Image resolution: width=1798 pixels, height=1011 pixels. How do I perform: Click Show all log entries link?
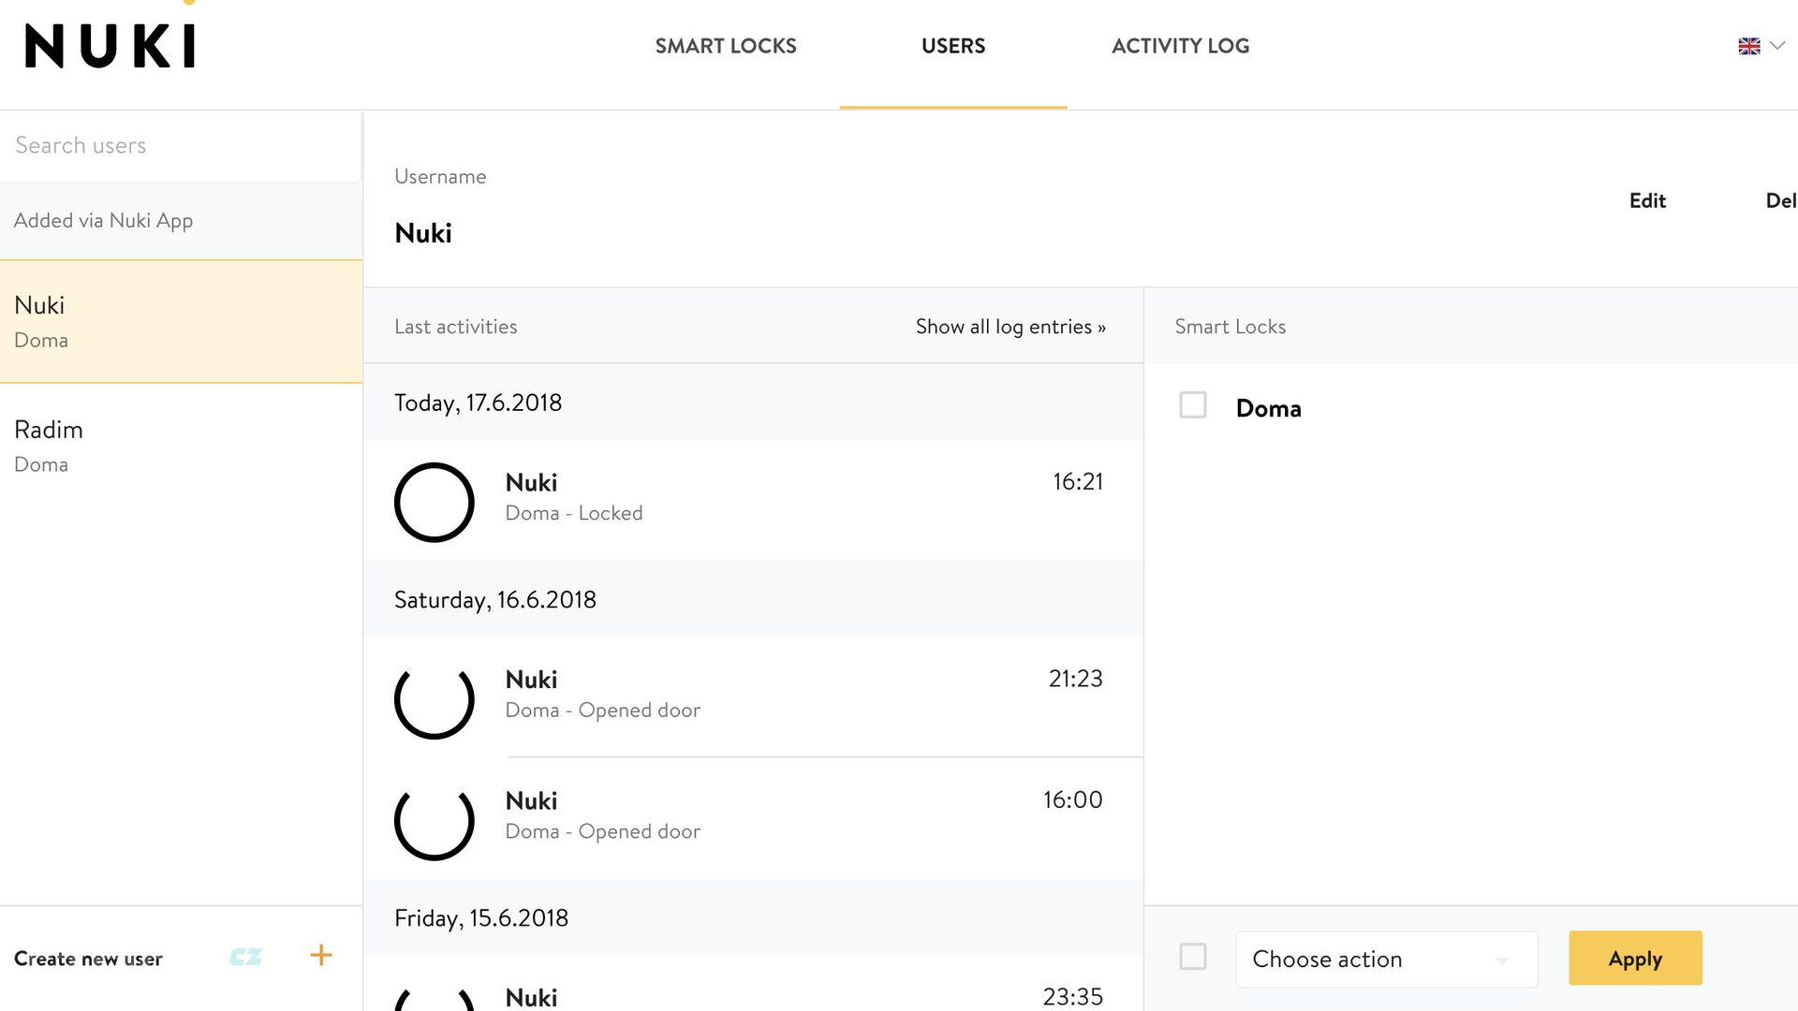tap(1010, 325)
